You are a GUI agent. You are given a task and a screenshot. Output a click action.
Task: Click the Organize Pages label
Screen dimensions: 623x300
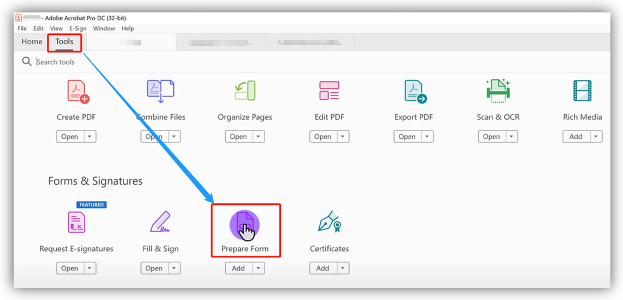pos(245,117)
